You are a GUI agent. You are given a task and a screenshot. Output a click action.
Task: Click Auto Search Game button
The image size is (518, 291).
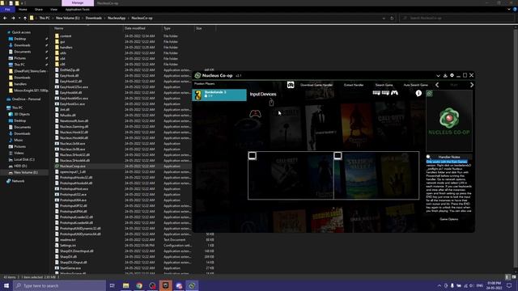(x=415, y=85)
